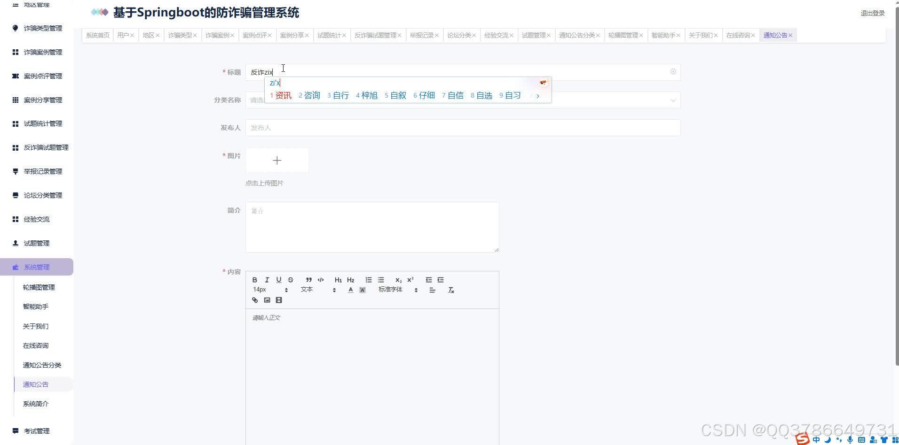
Task: Apply subscript formatting
Action: (x=398, y=280)
